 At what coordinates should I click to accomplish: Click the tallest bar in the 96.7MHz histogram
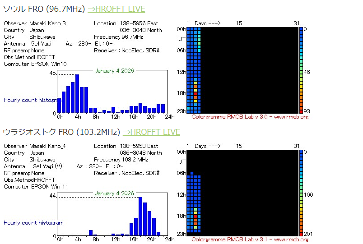(x=77, y=93)
